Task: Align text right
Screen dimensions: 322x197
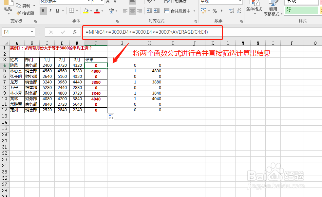Action: (x=140, y=11)
